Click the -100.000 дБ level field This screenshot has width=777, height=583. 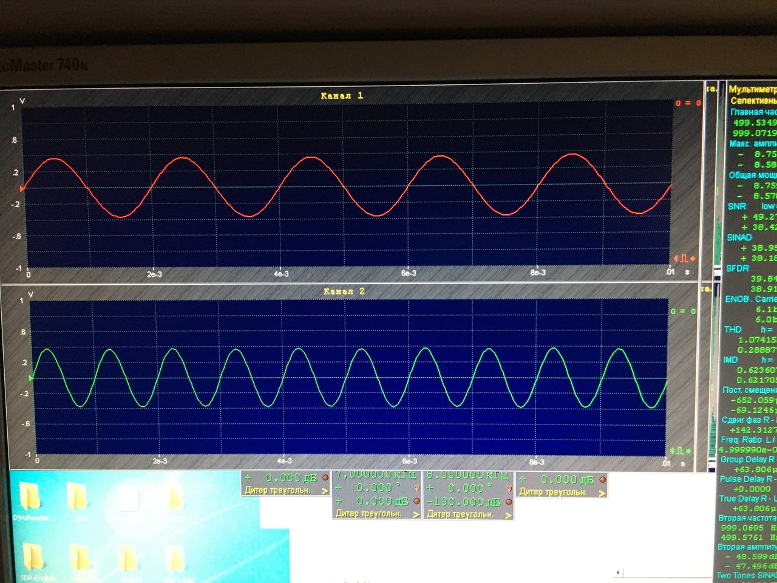[464, 502]
